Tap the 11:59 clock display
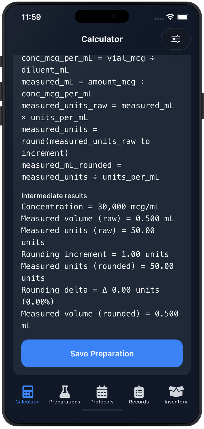 coord(31,17)
